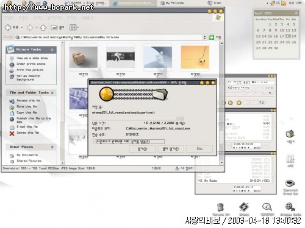Toggle close dialog when download completes checkbox
Screen dimensions: 305x228
(x=94, y=142)
